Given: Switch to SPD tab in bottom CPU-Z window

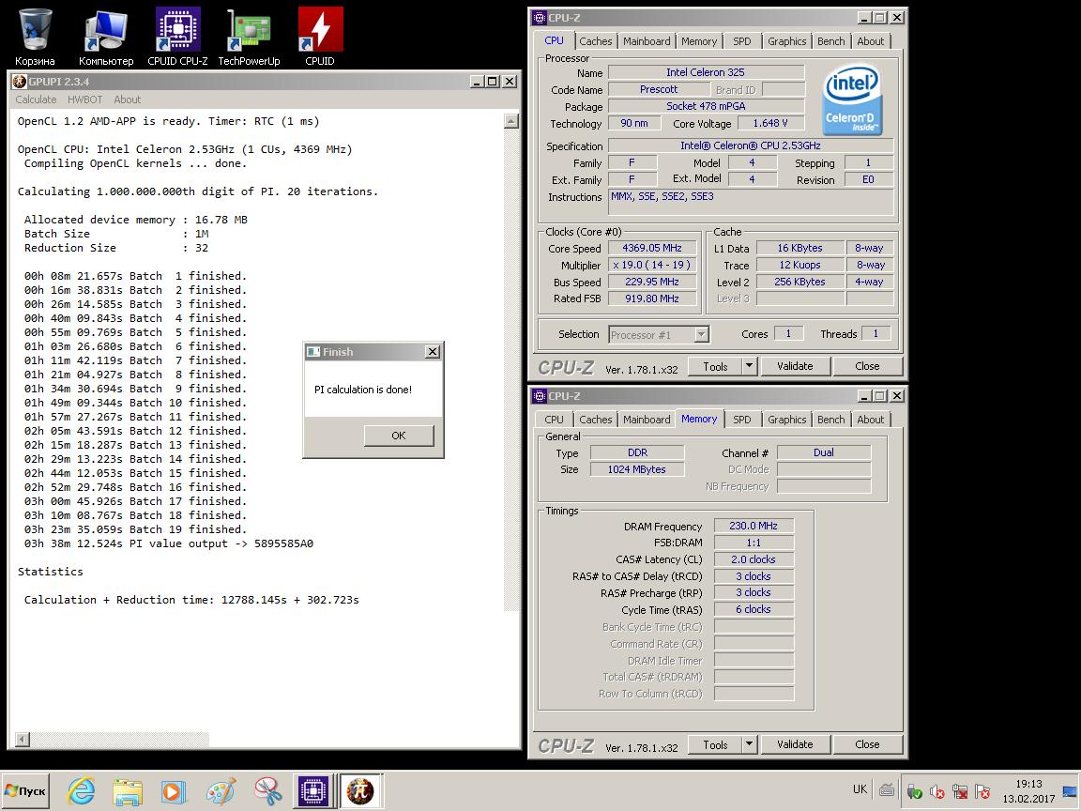Looking at the screenshot, I should click(742, 420).
